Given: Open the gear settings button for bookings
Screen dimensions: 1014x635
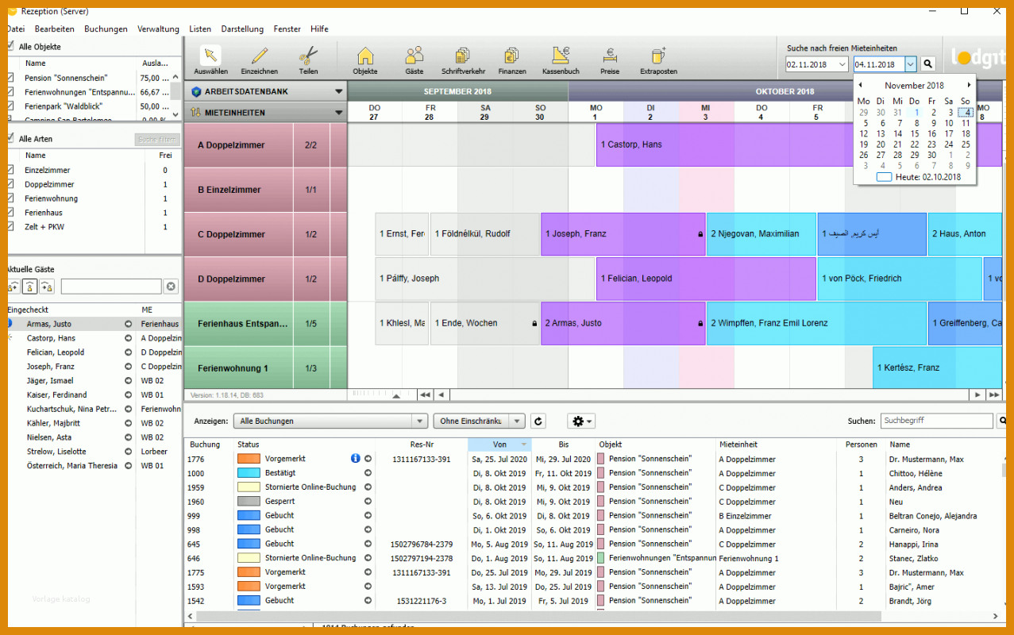Looking at the screenshot, I should [581, 421].
